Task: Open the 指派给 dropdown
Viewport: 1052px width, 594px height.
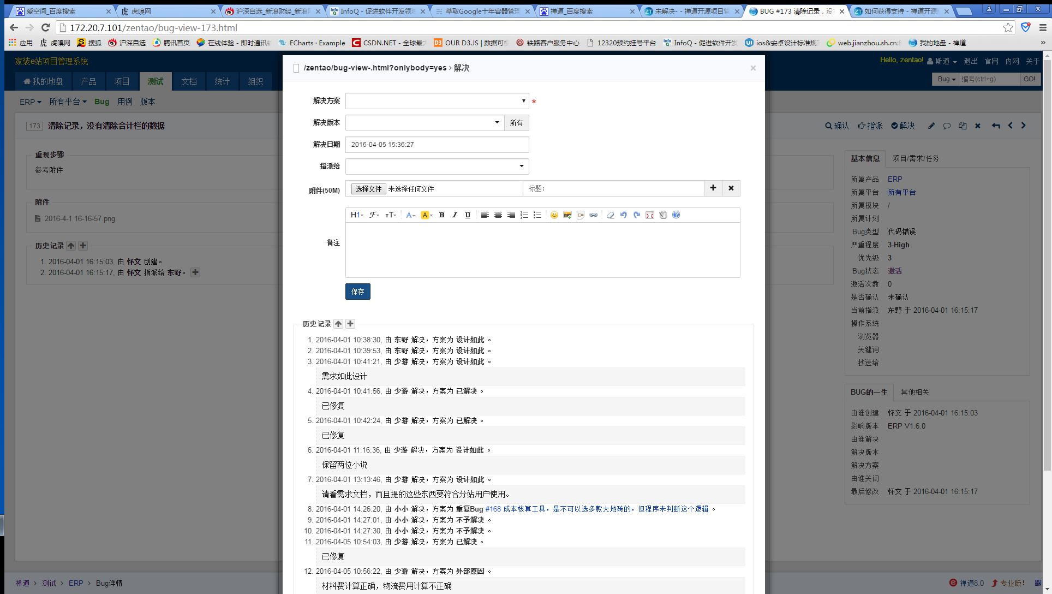Action: pyautogui.click(x=437, y=167)
